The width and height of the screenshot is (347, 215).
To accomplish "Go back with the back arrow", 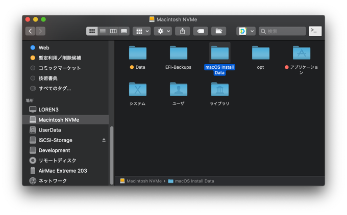I will coord(30,31).
